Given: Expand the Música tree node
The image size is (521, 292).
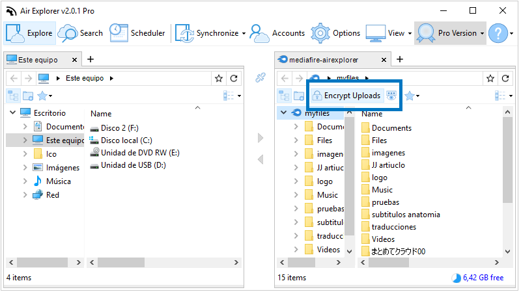Looking at the screenshot, I should pos(25,181).
